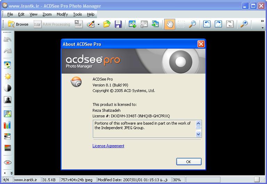Click the redo arrow in side toolbar
The height and width of the screenshot is (184, 267).
(x=8, y=51)
